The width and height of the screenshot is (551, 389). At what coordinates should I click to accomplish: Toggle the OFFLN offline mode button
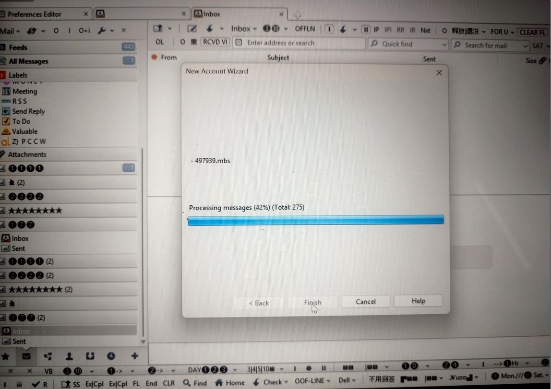pos(305,29)
